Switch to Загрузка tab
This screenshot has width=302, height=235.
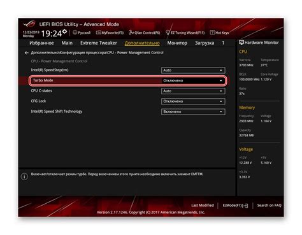[205, 43]
